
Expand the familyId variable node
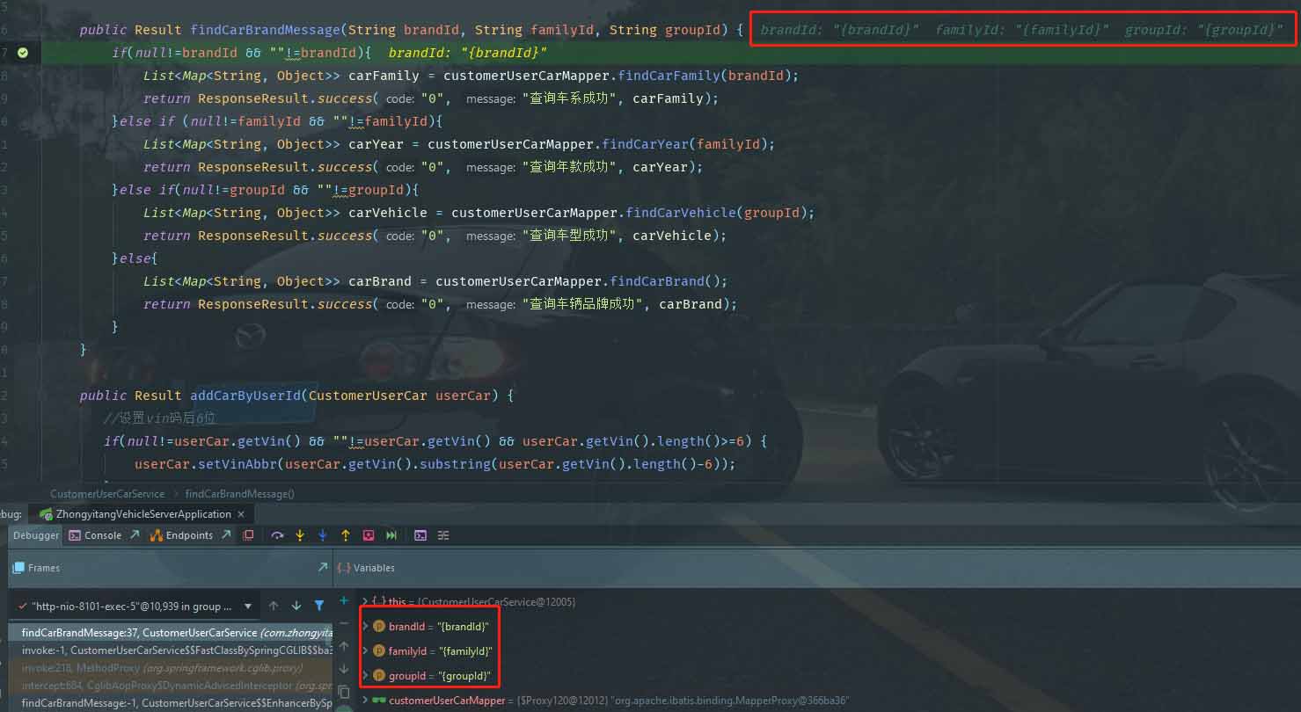[x=366, y=651]
